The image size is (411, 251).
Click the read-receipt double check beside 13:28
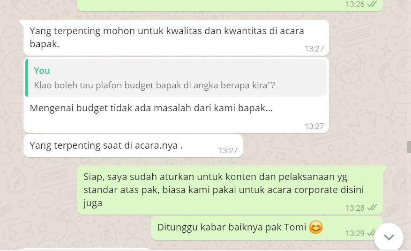tap(372, 208)
